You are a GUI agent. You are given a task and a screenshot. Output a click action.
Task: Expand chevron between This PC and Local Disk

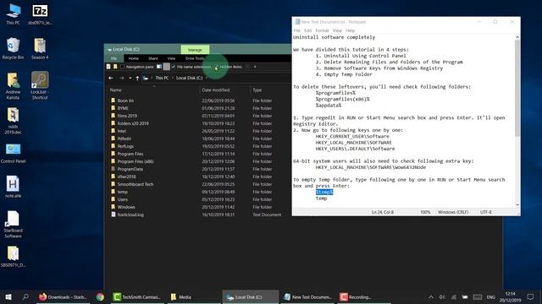point(173,78)
